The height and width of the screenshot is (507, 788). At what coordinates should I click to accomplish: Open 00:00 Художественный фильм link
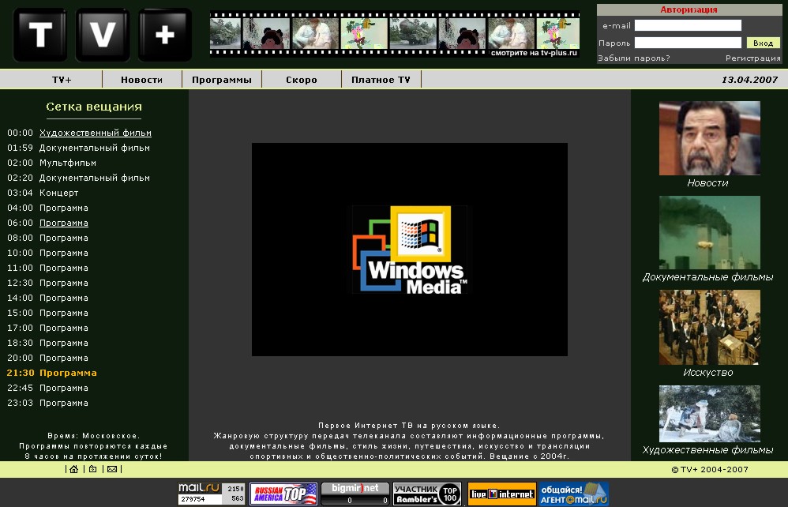pyautogui.click(x=96, y=133)
